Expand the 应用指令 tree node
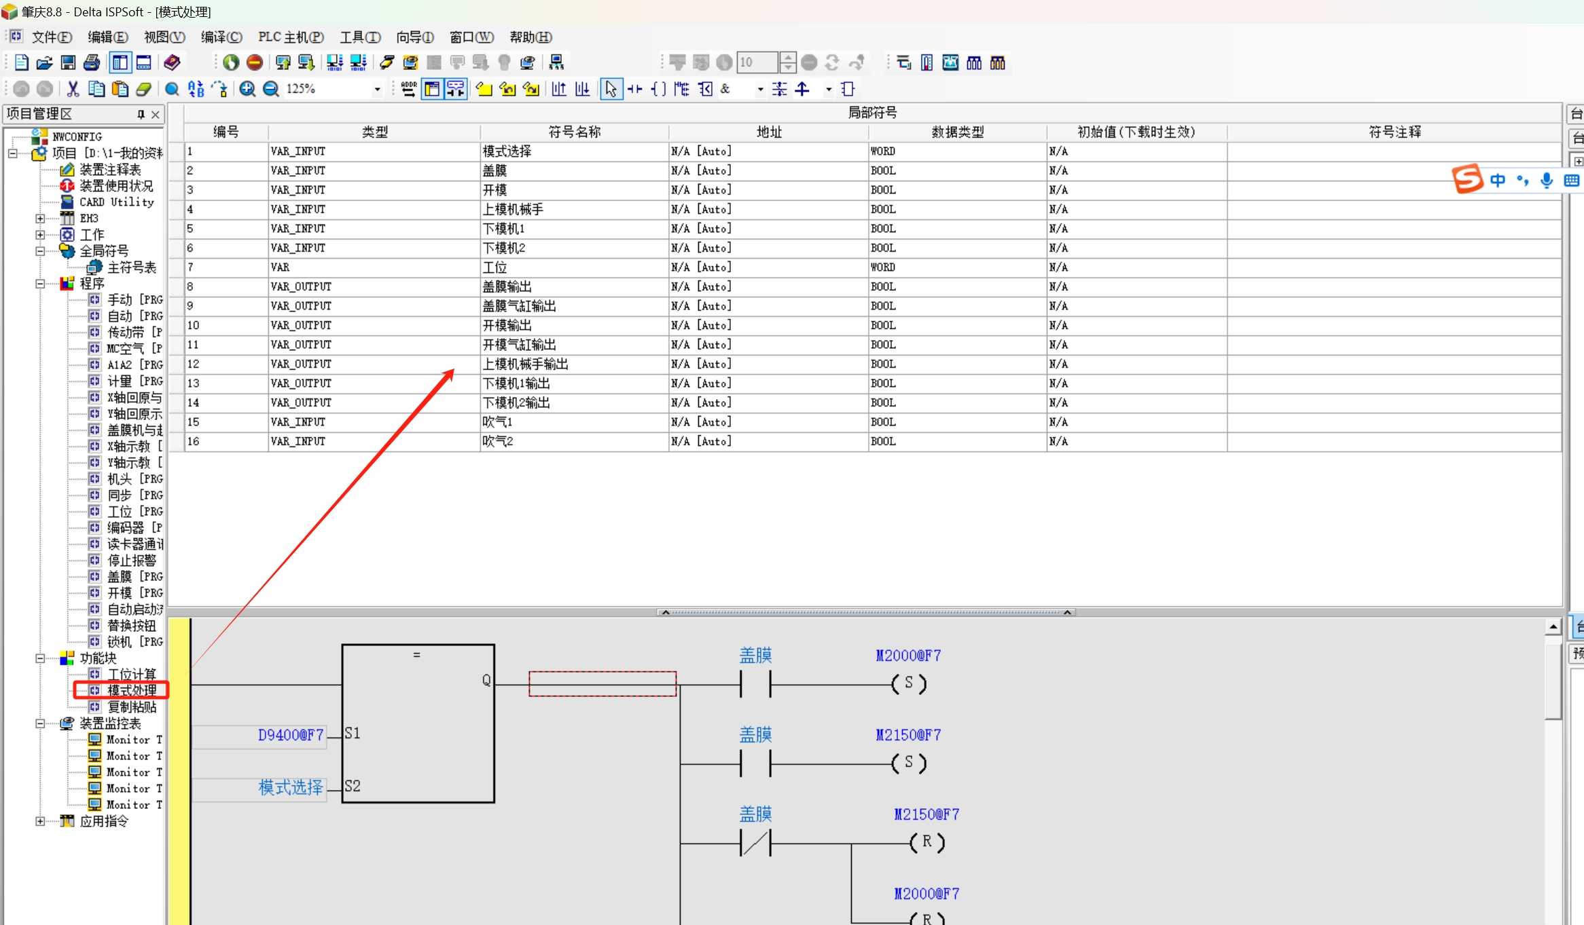 pyautogui.click(x=40, y=821)
